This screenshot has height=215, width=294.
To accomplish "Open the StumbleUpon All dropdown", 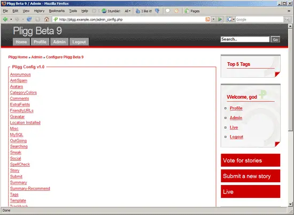I will pos(128,11).
